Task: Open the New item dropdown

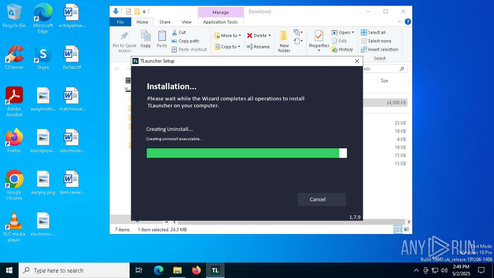Action: 298,32
